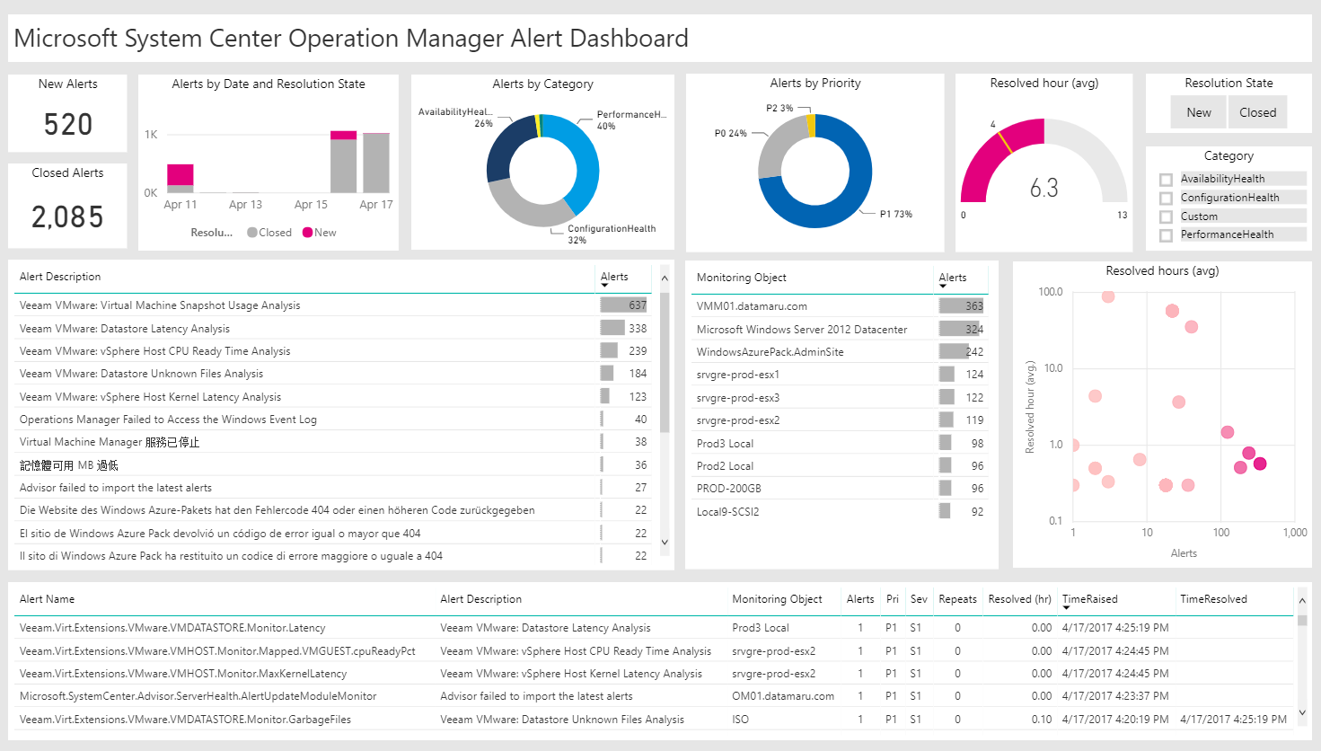Select Datastore Unknown Files Analysis row in Alert Description table
The width and height of the screenshot is (1321, 751).
tap(334, 374)
